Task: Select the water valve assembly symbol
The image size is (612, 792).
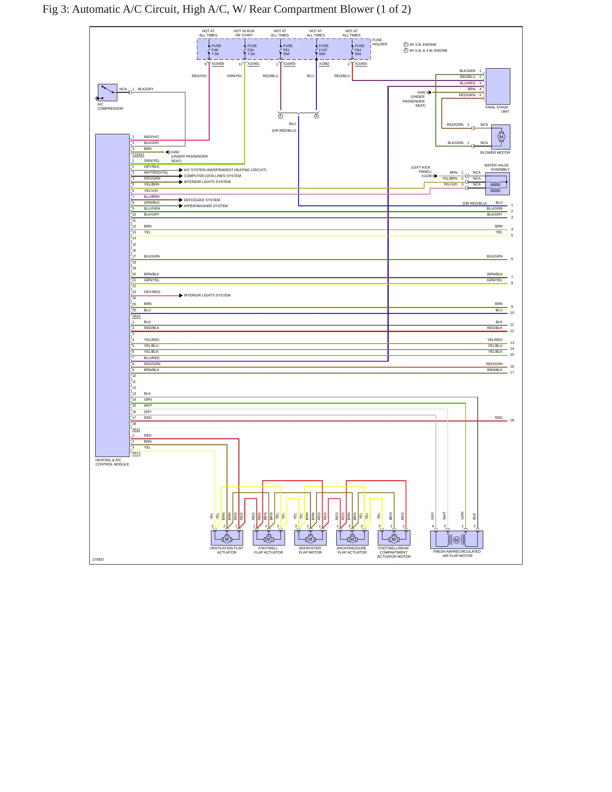Action: (498, 183)
